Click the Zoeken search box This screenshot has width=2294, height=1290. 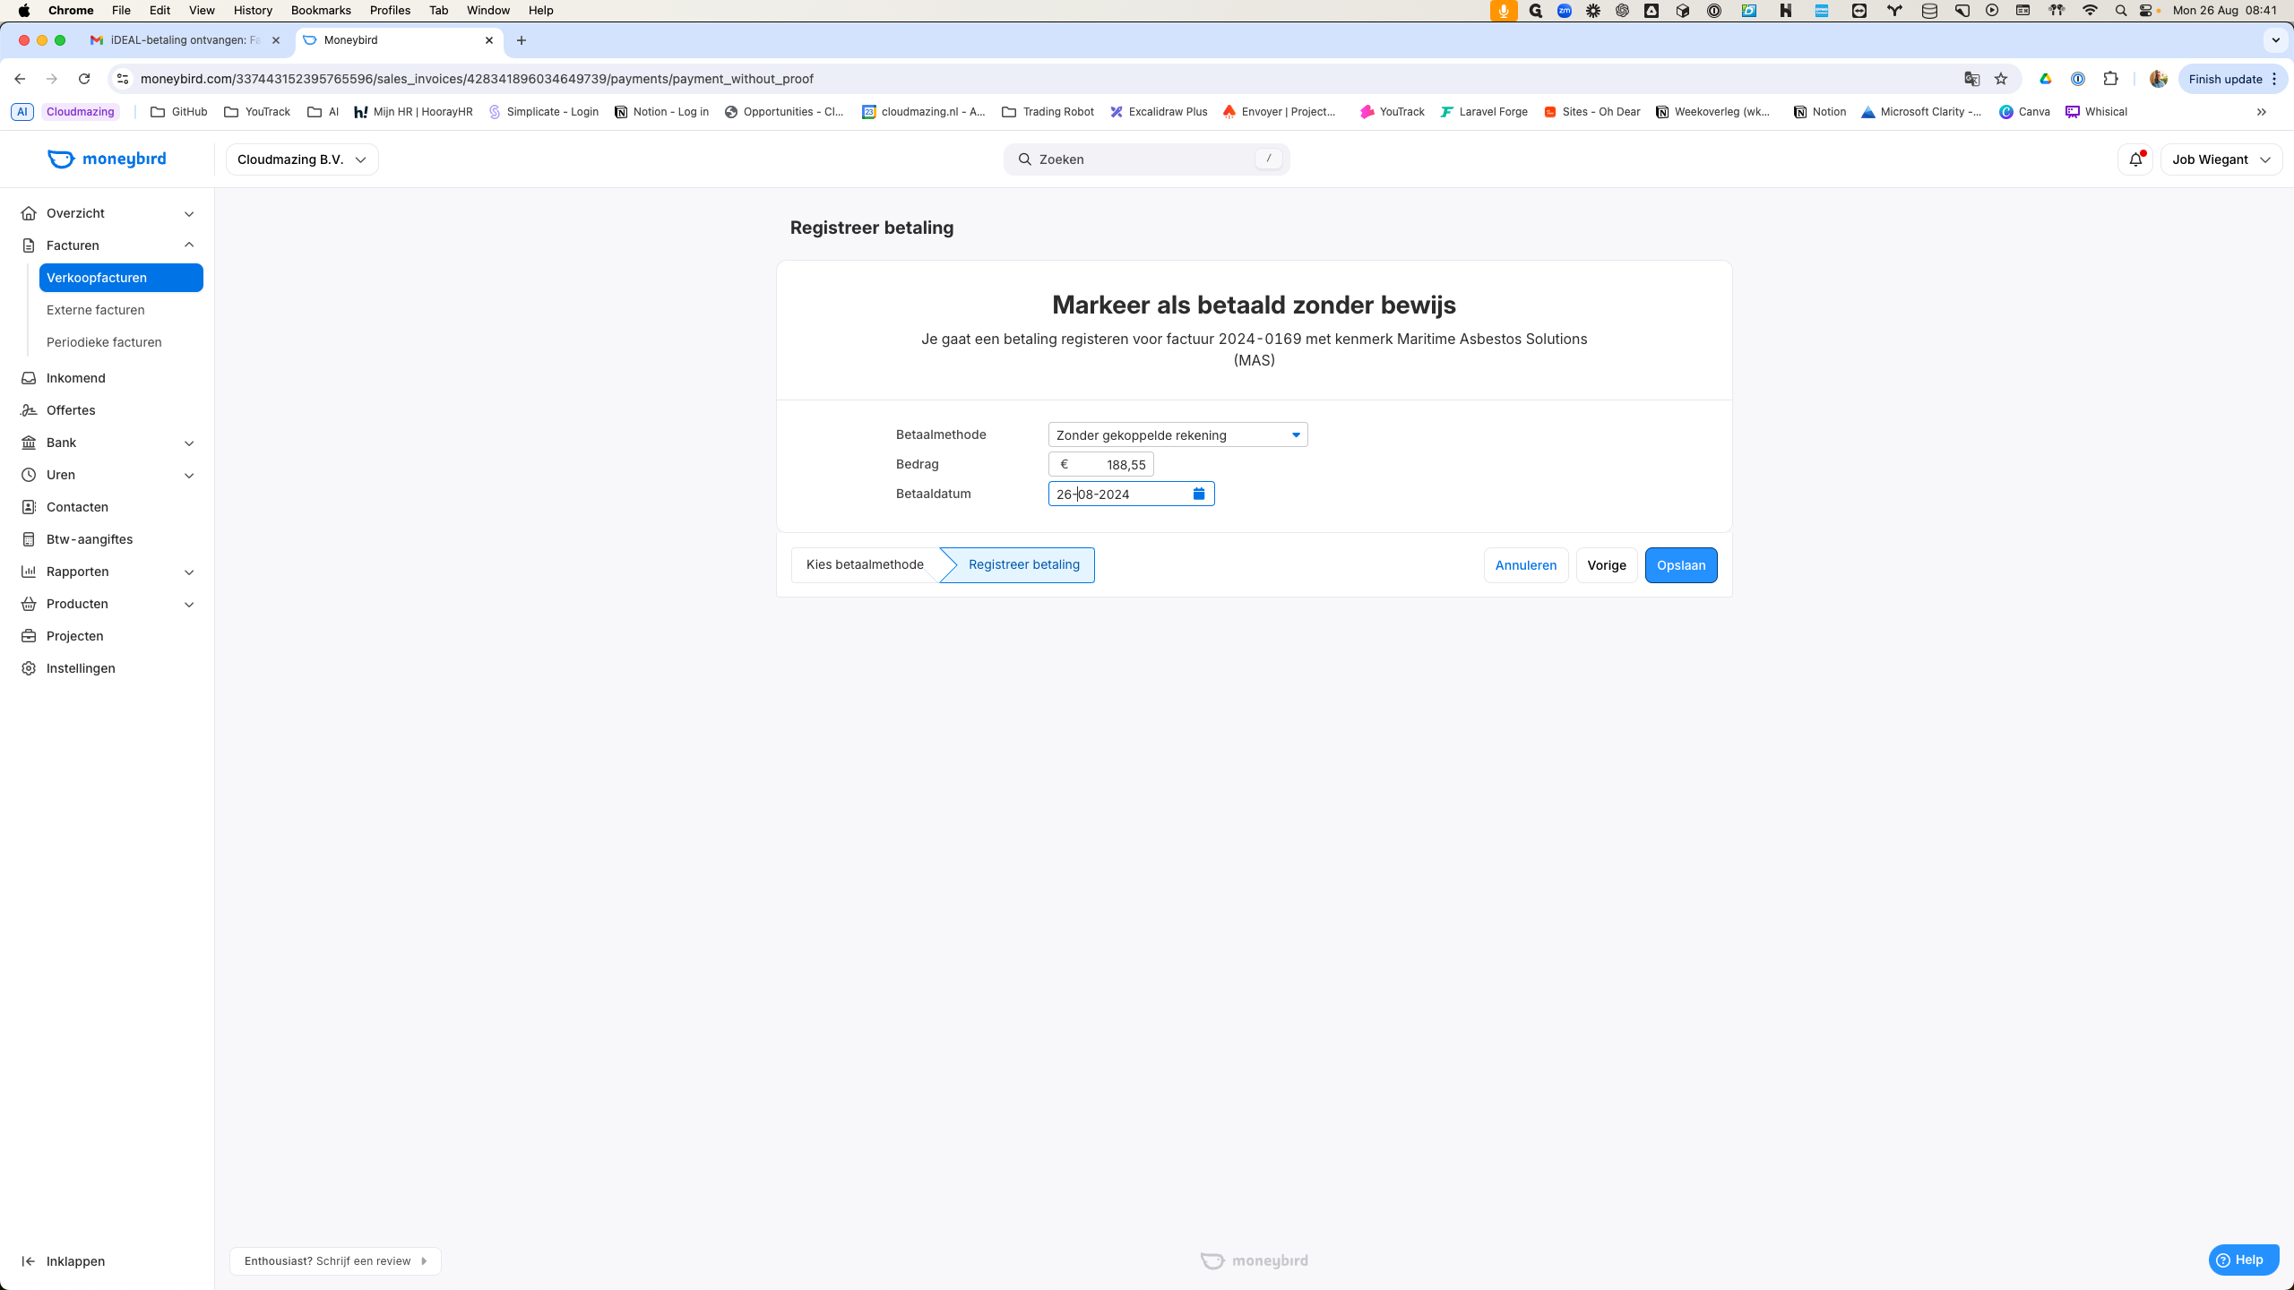click(x=1146, y=159)
